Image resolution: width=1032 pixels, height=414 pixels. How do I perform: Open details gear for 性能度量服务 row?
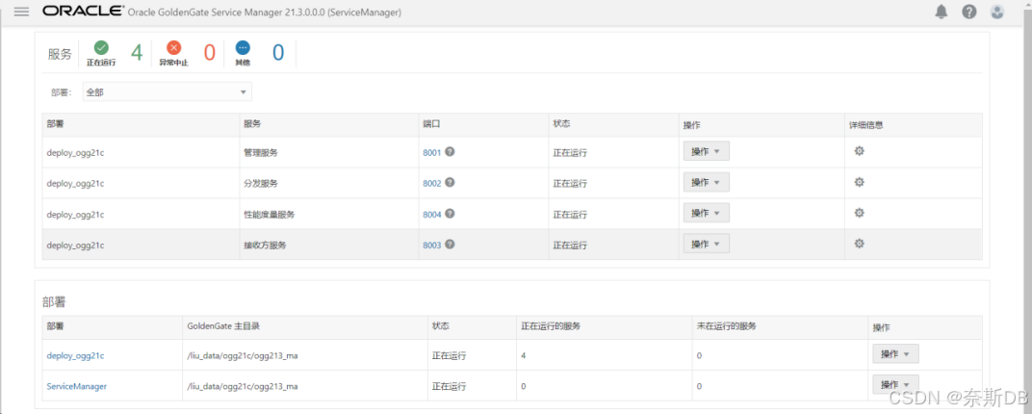click(x=859, y=213)
